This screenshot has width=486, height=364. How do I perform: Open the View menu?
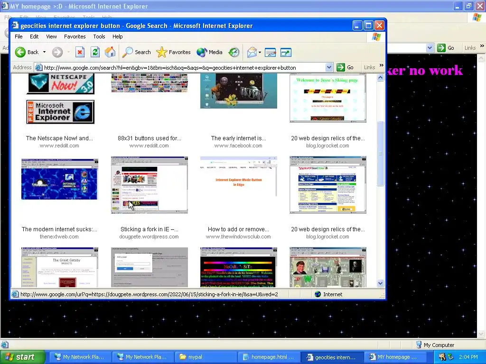coord(51,36)
